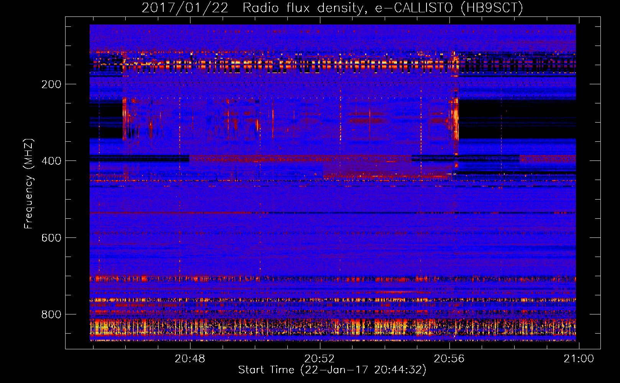Image resolution: width=620 pixels, height=383 pixels.
Task: Click the 20:56 time tick label
Action: coord(449,358)
